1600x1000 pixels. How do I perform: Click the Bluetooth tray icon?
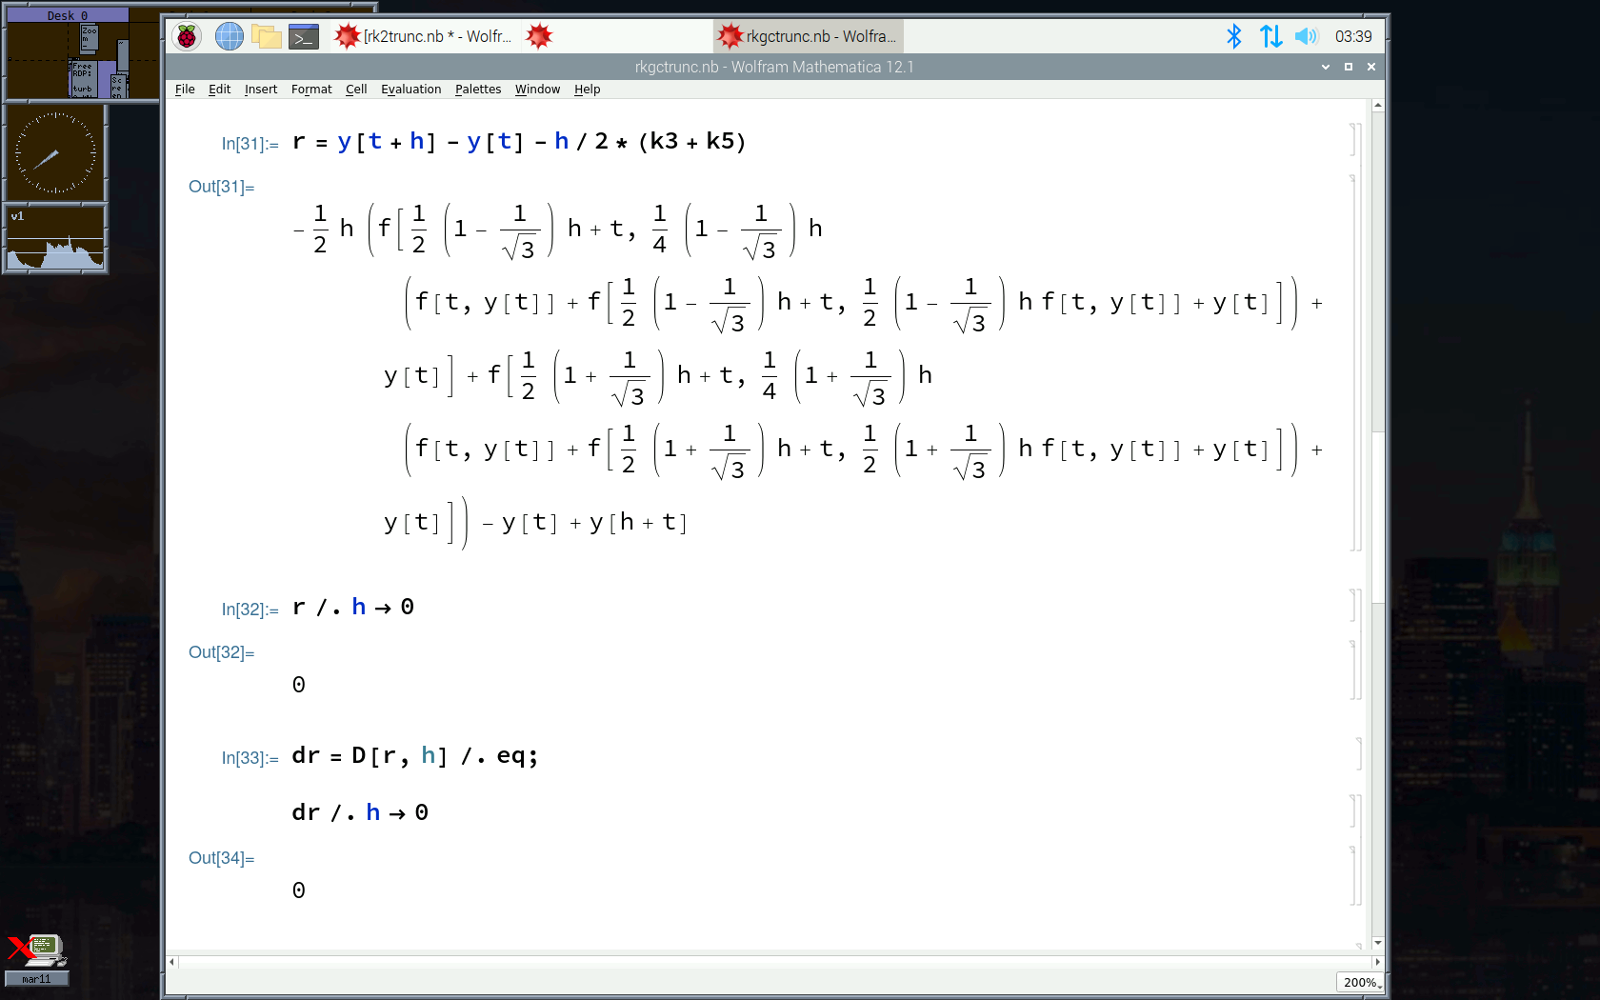[x=1233, y=36]
